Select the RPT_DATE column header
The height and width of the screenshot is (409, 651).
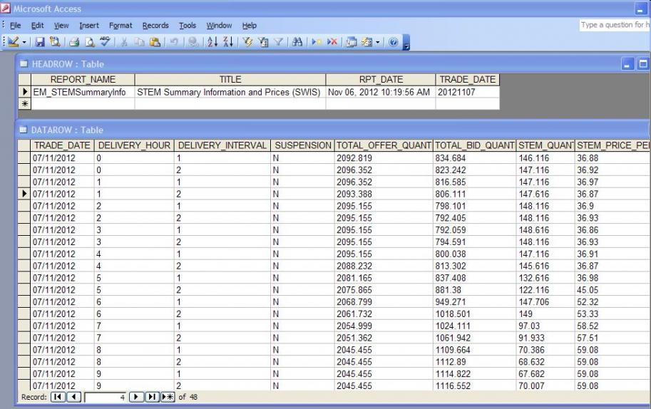(381, 80)
